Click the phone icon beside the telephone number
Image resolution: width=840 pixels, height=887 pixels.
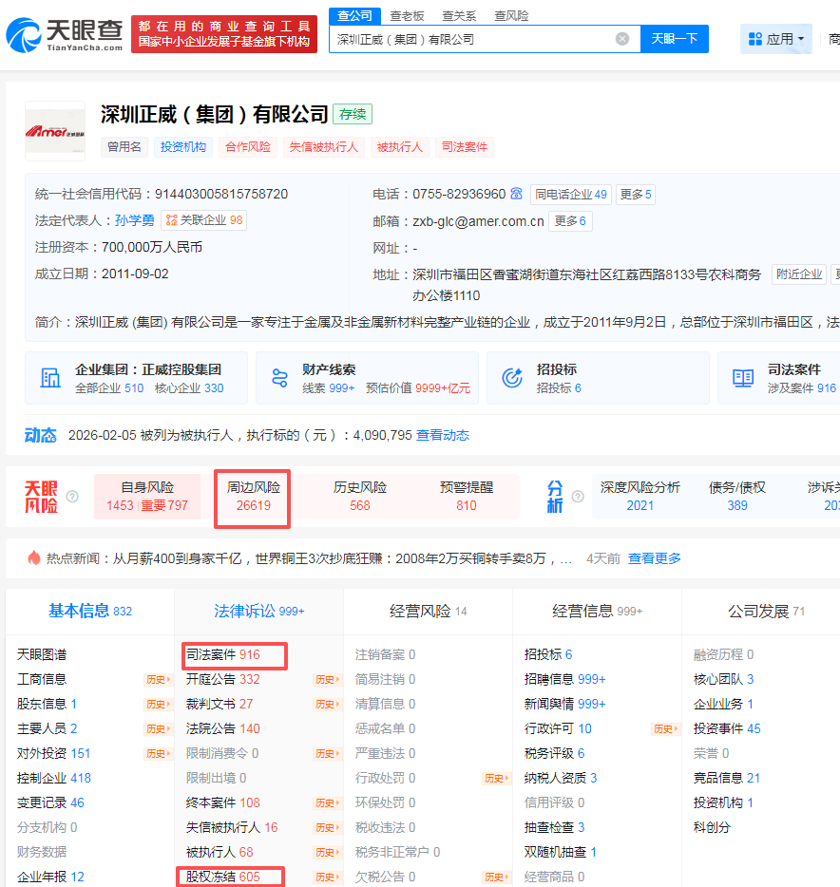coord(516,194)
